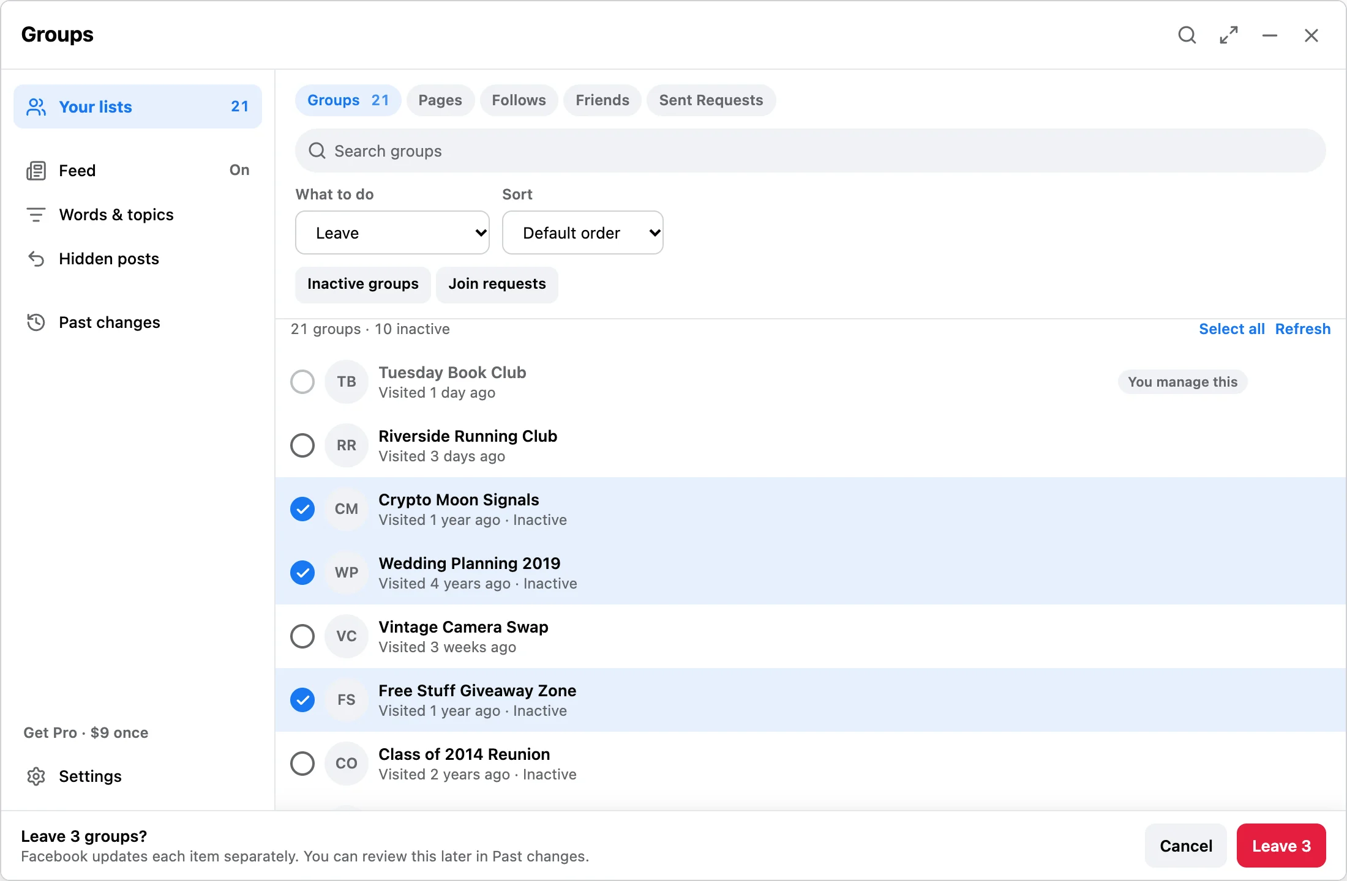Click the You manage this badge
Image resolution: width=1347 pixels, height=881 pixels.
(1183, 382)
